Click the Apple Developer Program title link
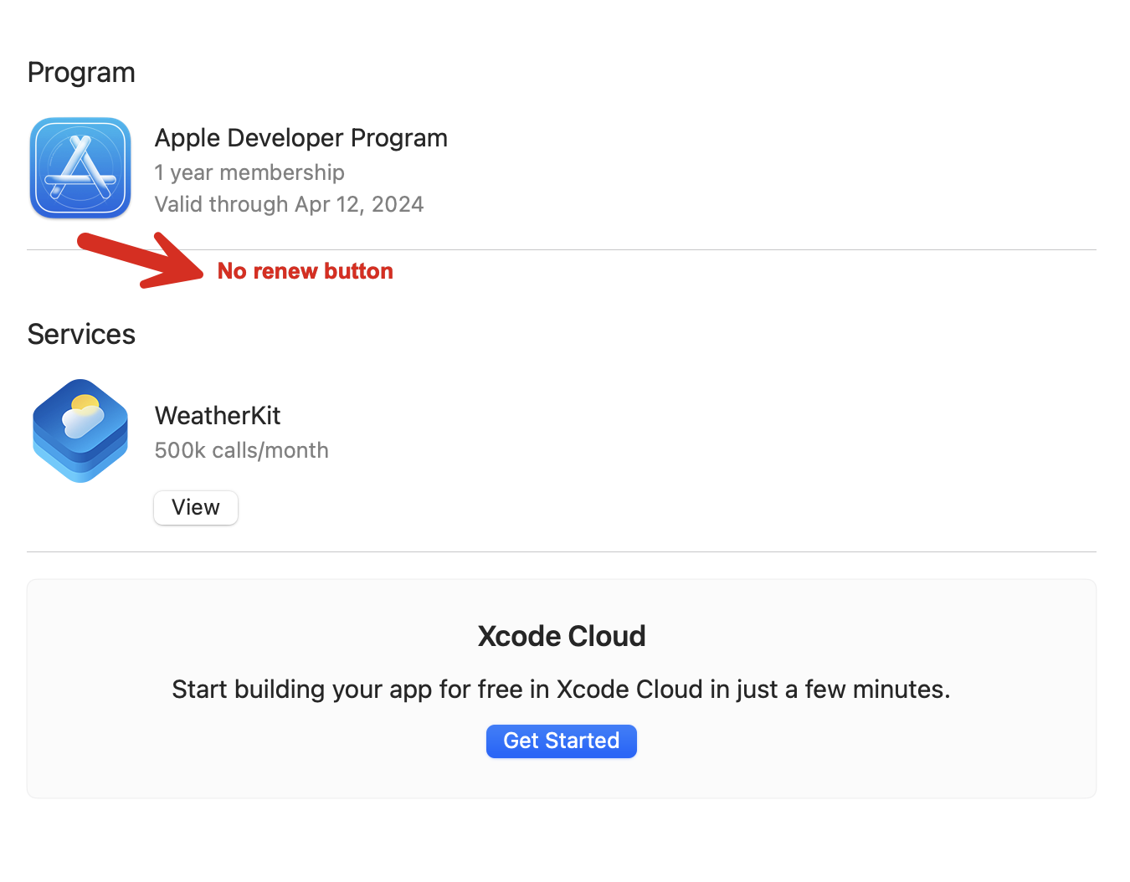Viewport: 1130px width, 882px height. click(x=300, y=137)
